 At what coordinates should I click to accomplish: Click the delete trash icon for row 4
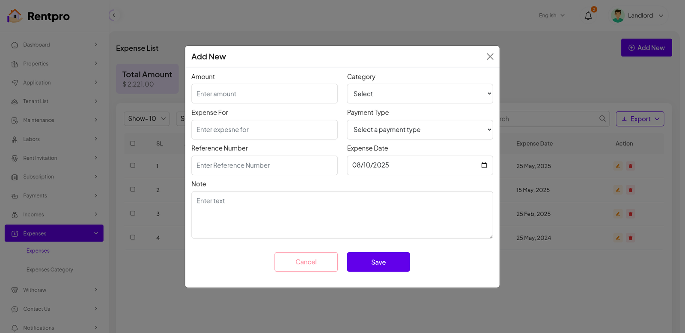(x=630, y=238)
